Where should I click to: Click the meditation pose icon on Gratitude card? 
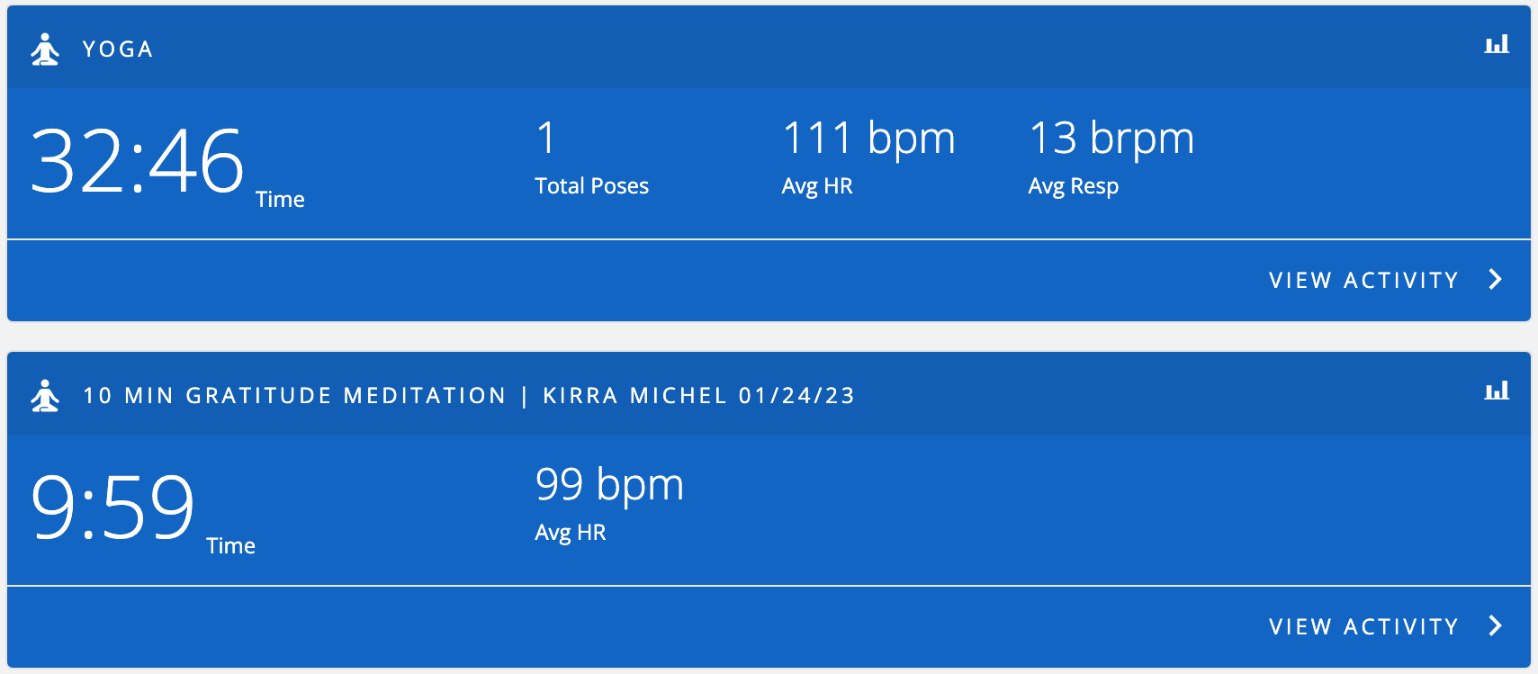(45, 396)
